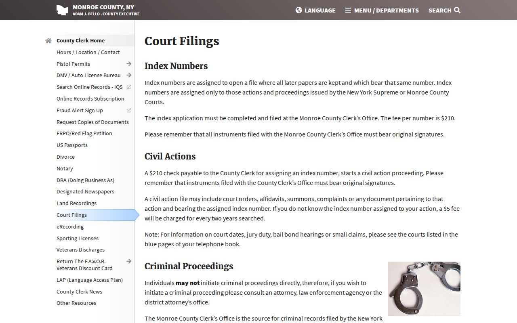The image size is (517, 323).
Task: Click the handcuffs photo
Action: click(424, 289)
